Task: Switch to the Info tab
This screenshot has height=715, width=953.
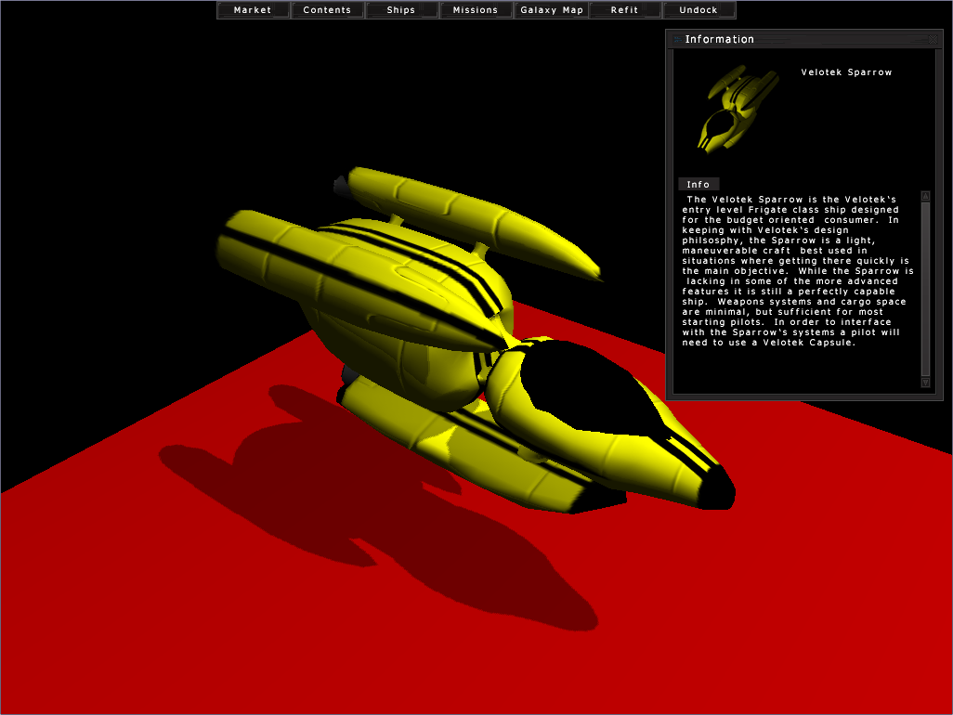Action: 698,184
